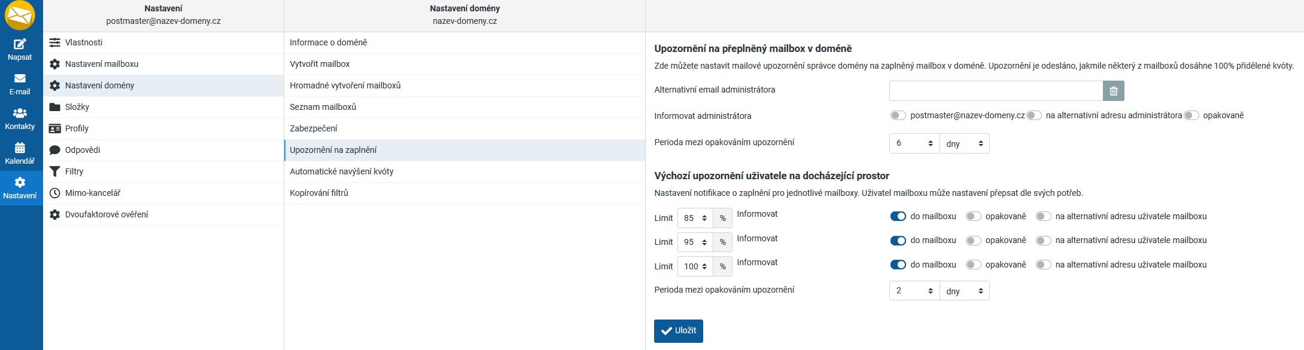
Task: Click the Uložit save button
Action: tap(678, 331)
